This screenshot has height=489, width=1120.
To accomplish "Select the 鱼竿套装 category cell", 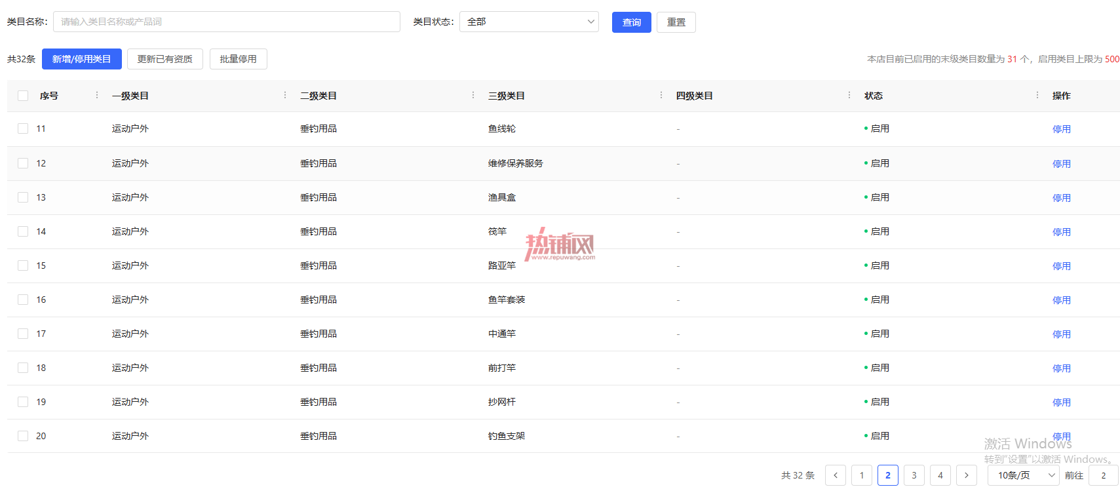I will [x=507, y=300].
